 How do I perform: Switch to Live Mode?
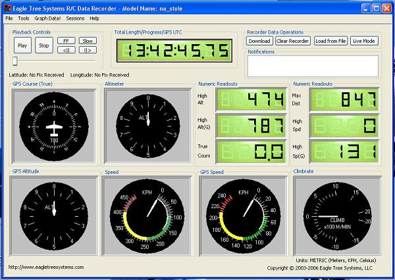click(364, 41)
